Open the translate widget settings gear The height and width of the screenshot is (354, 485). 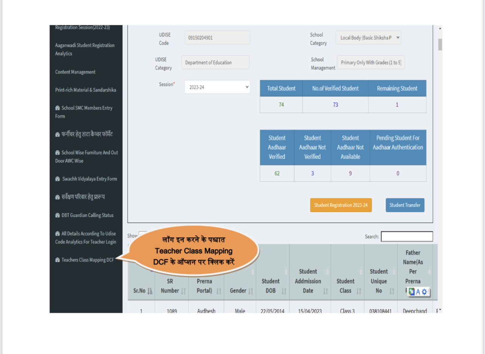point(424,292)
